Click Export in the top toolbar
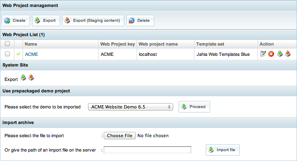The width and height of the screenshot is (297, 161). click(46, 21)
